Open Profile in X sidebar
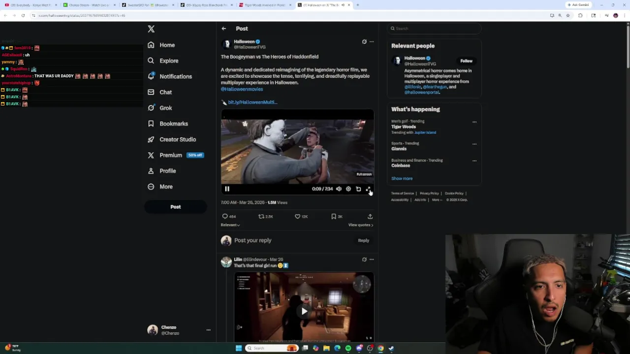Viewport: 630px width, 354px height. click(x=161, y=171)
